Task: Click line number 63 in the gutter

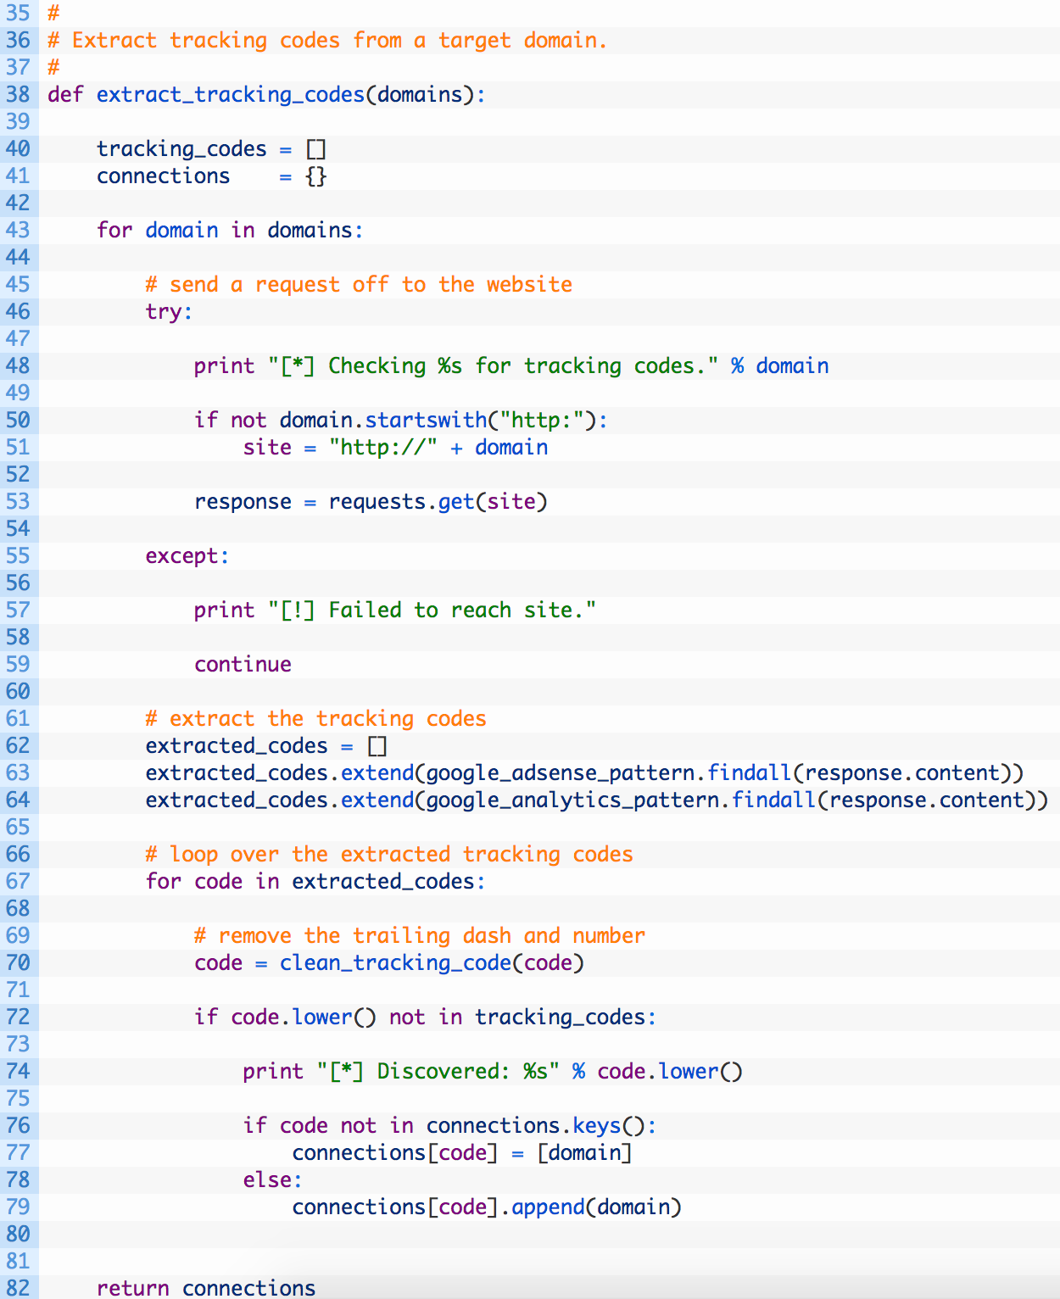Action: 18,772
